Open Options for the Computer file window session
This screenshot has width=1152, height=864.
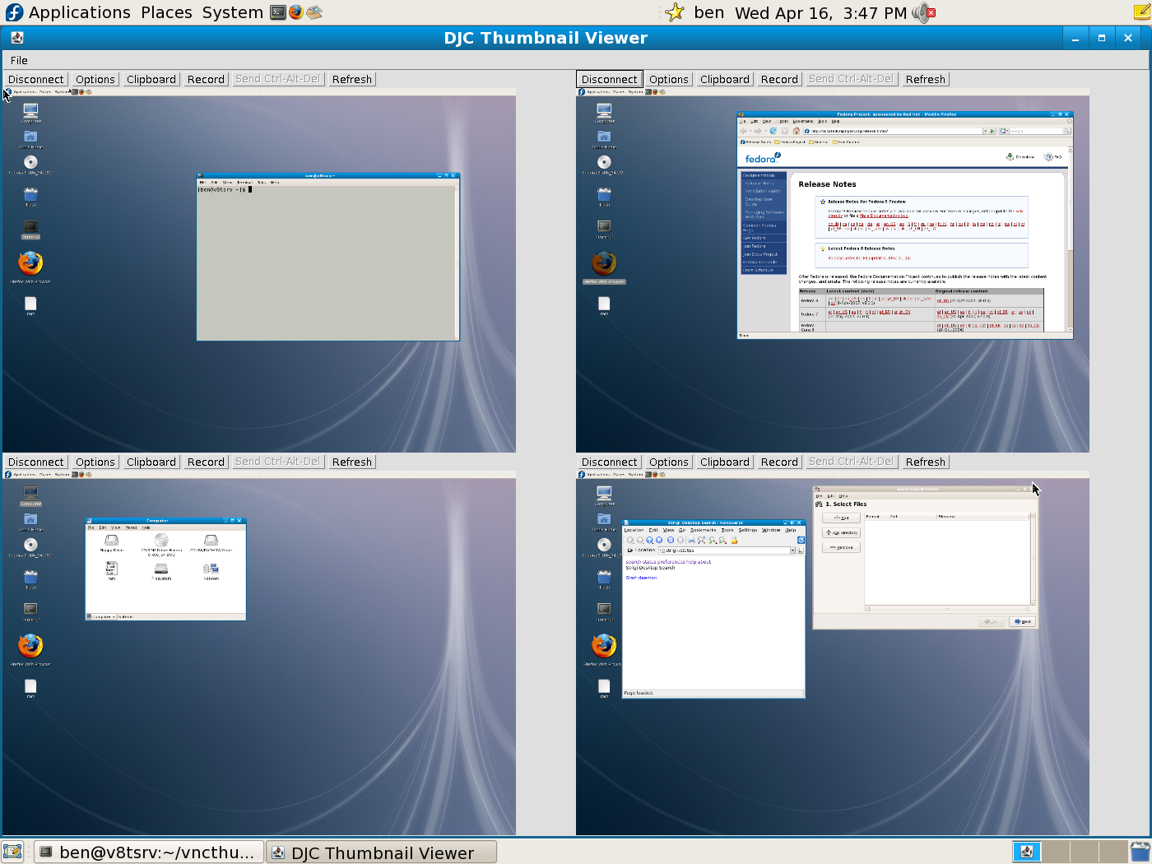click(x=95, y=462)
